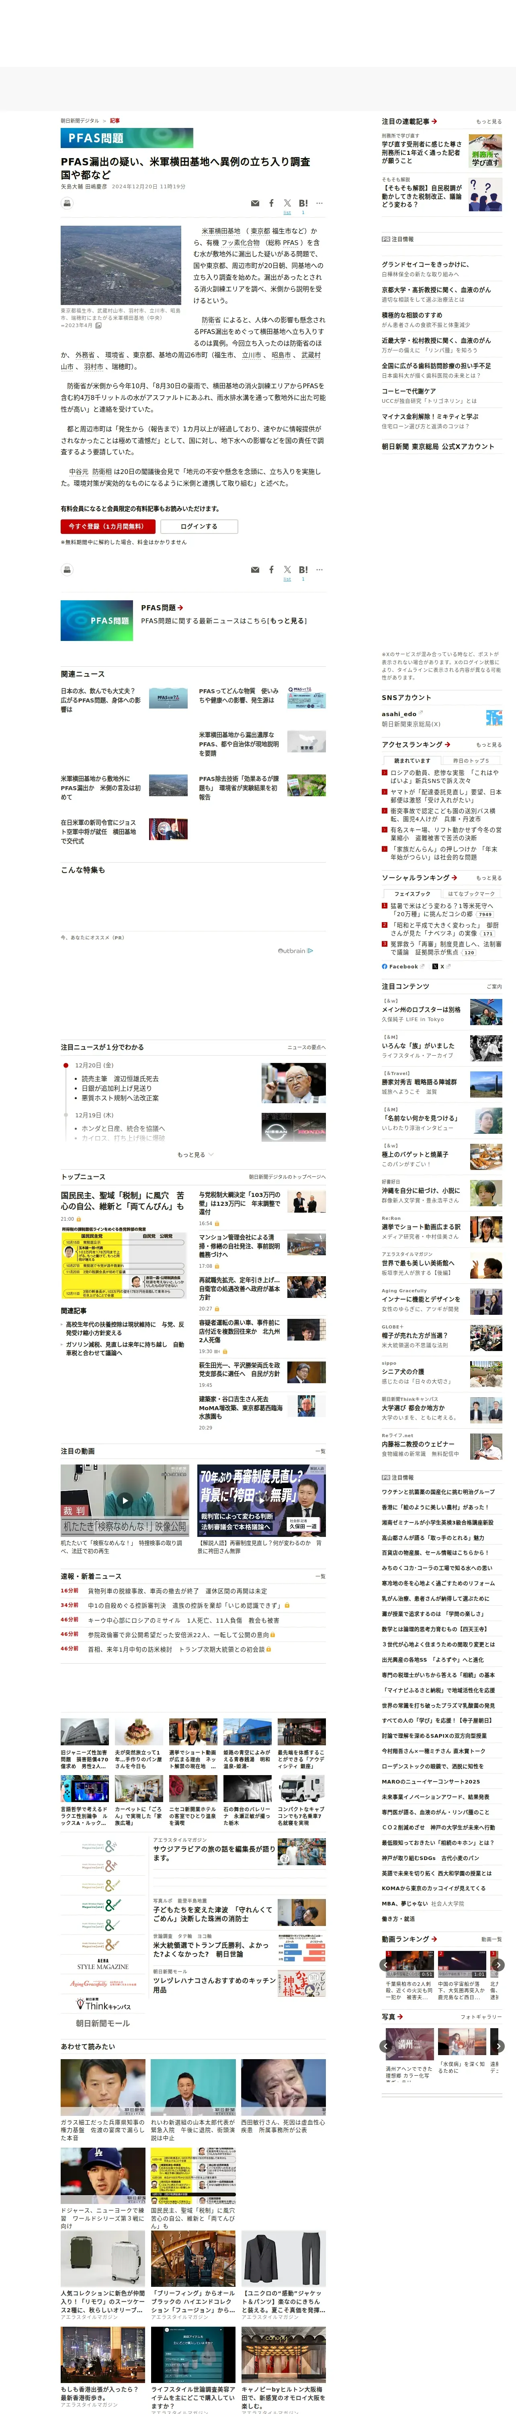
Task: Play the 裁判 検察なめんな video
Action: 125,1501
